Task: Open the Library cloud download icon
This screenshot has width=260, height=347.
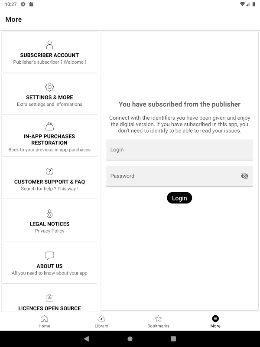Action: [101, 318]
